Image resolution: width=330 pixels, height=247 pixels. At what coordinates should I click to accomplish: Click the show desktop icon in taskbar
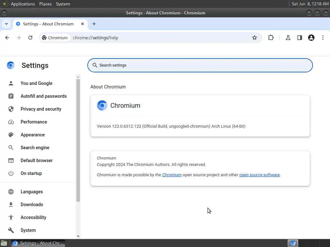point(4,243)
